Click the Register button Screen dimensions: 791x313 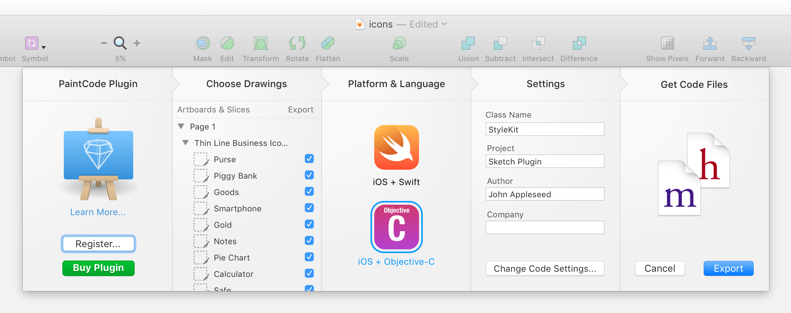click(x=98, y=244)
